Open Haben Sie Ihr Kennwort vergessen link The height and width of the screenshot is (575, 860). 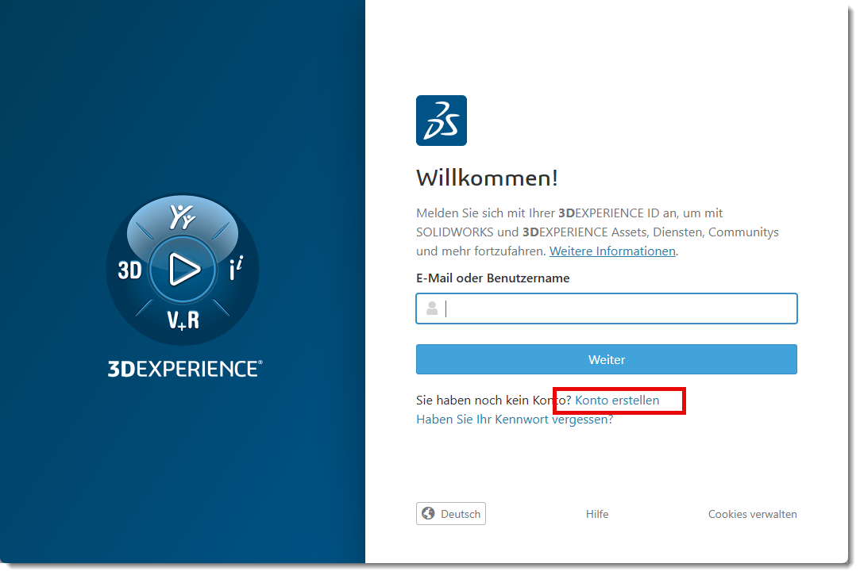click(x=515, y=420)
